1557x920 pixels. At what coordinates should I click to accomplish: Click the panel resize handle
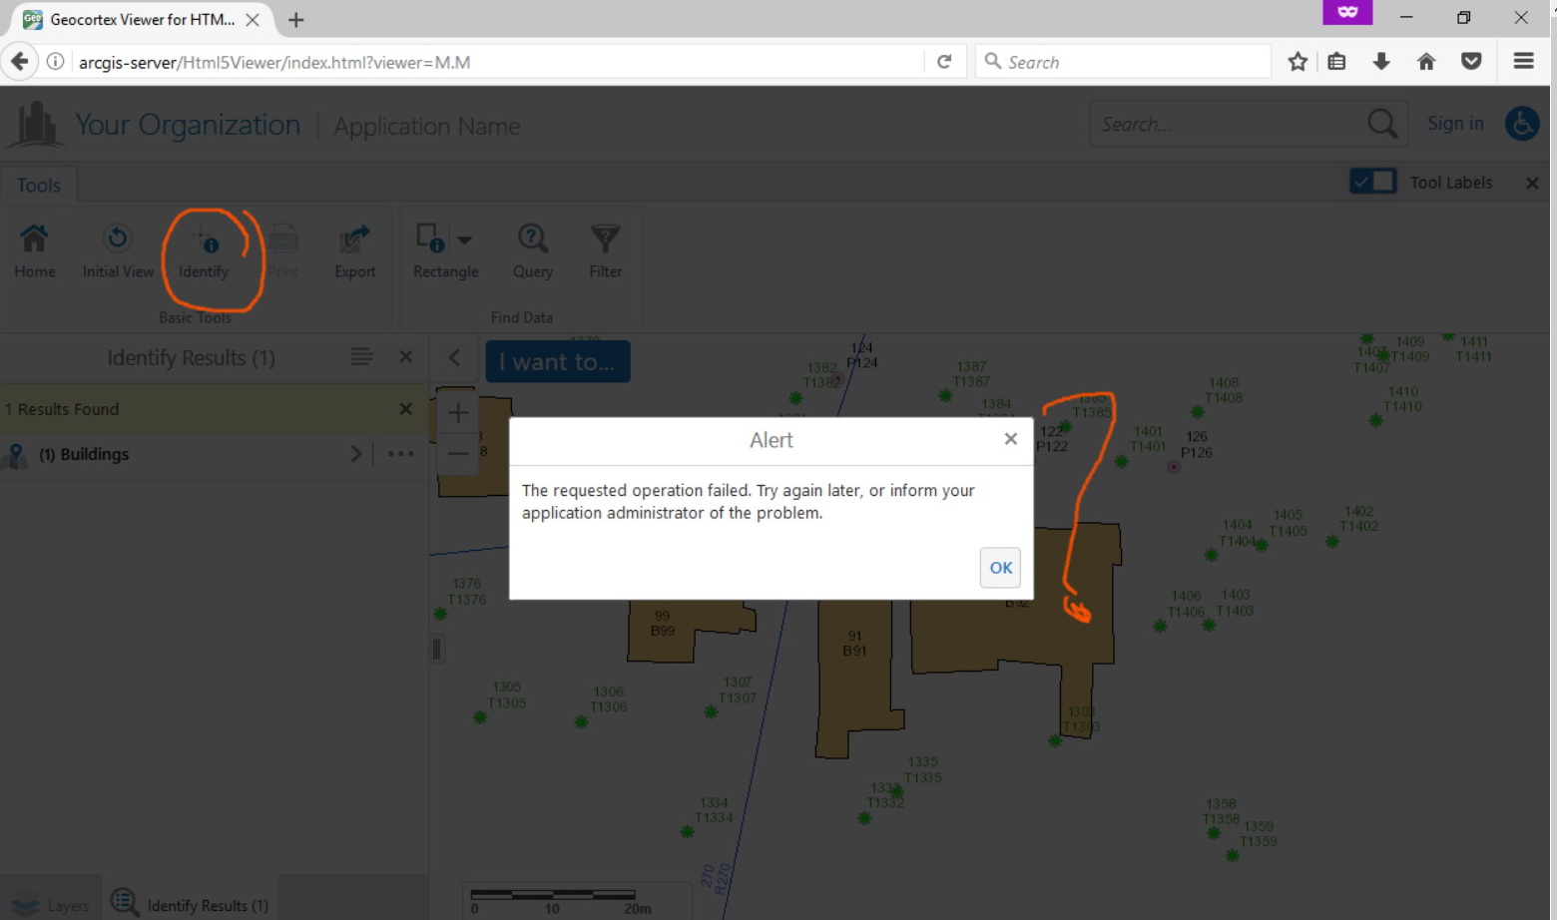(x=436, y=650)
